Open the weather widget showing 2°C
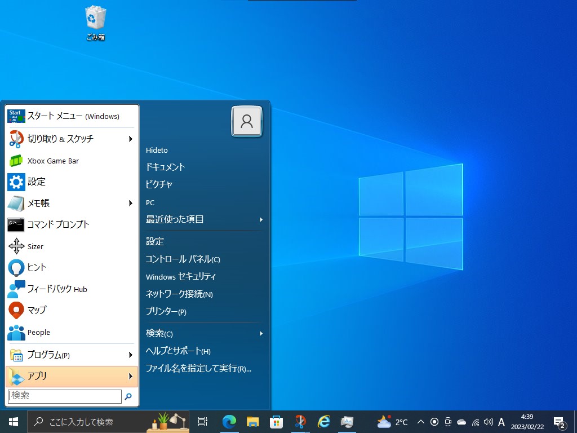 point(392,422)
